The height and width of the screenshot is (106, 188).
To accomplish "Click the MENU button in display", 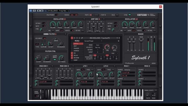I will 77,41.
